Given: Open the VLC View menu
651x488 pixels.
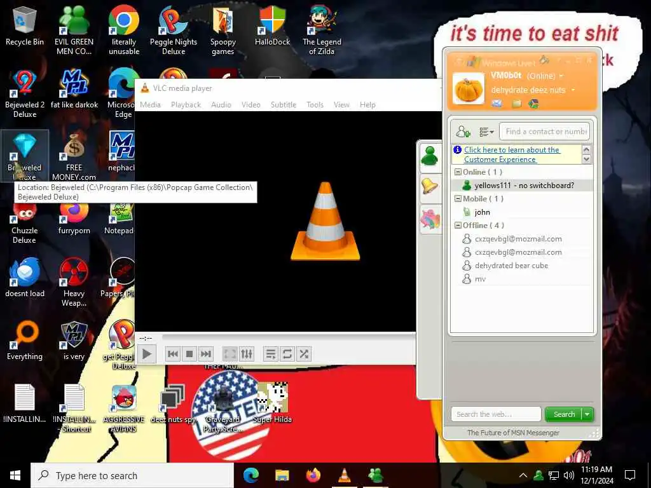Looking at the screenshot, I should 341,105.
